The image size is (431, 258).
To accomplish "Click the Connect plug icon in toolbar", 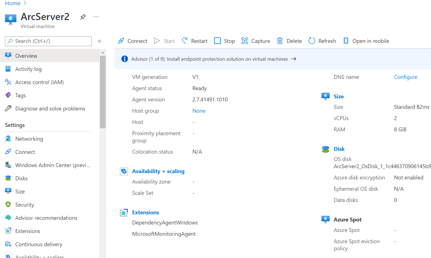I will coord(121,41).
